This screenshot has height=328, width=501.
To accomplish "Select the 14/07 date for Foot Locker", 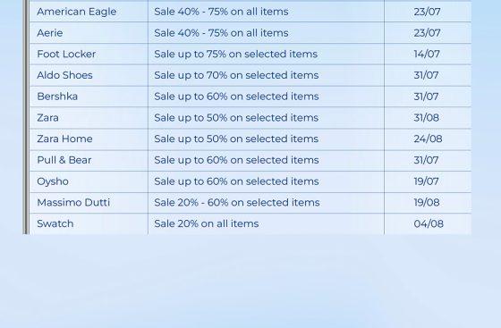I will [x=427, y=54].
